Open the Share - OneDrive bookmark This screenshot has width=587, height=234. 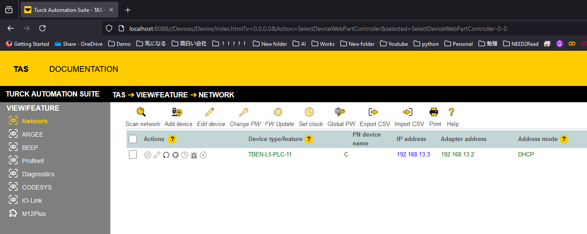click(x=78, y=44)
